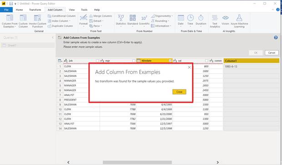Click the 12/5/1997 hiredate cell

(155, 124)
